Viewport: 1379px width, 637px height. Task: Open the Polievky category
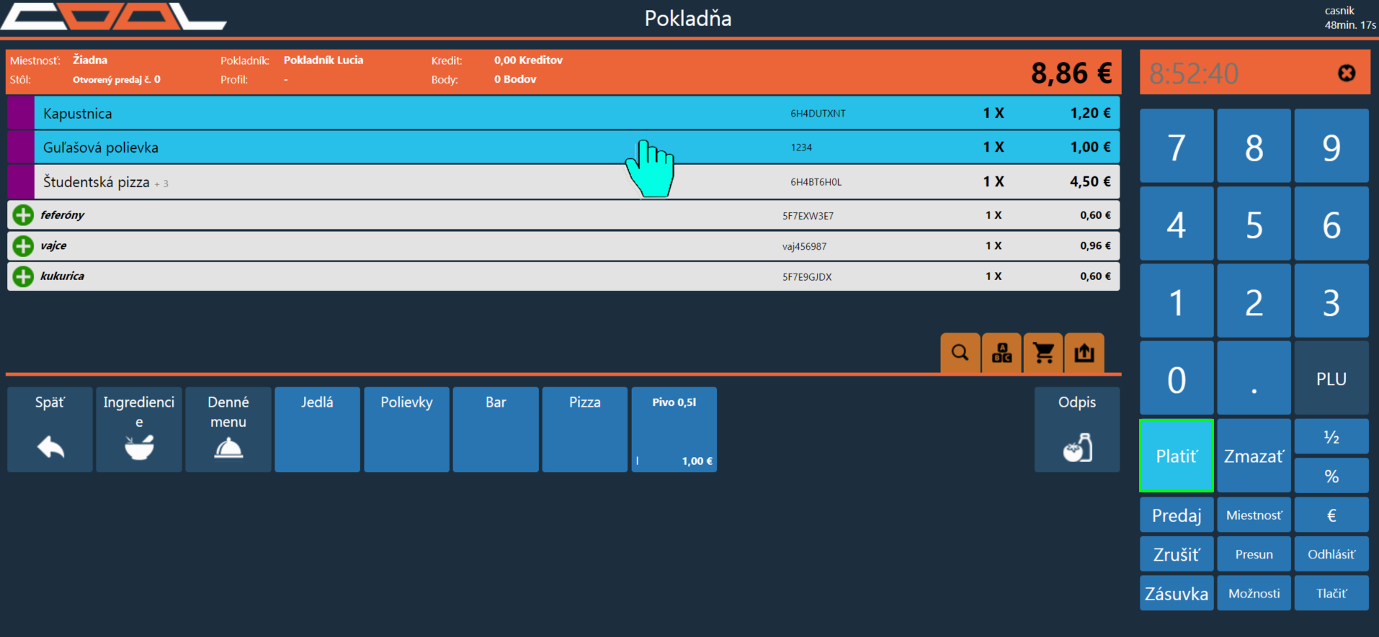[406, 430]
